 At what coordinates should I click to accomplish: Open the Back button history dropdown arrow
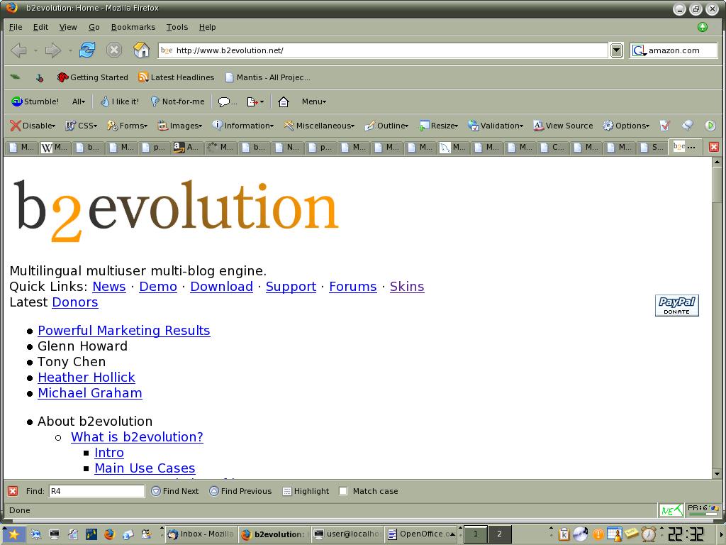pyautogui.click(x=35, y=50)
